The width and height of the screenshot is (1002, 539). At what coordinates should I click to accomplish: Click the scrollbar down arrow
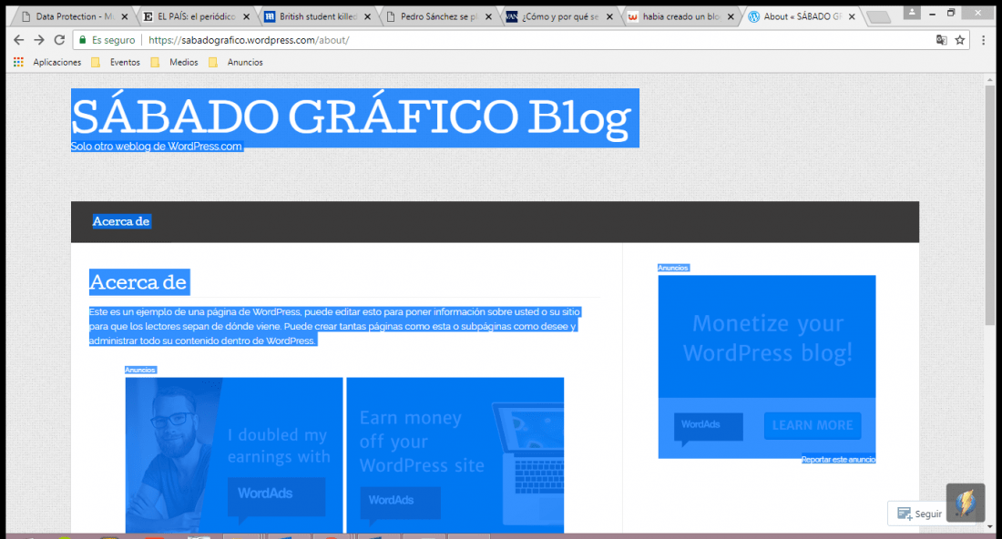pyautogui.click(x=990, y=527)
